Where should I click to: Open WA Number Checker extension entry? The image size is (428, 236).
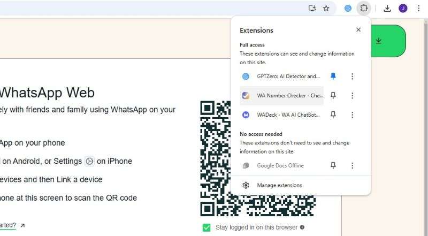(x=281, y=96)
